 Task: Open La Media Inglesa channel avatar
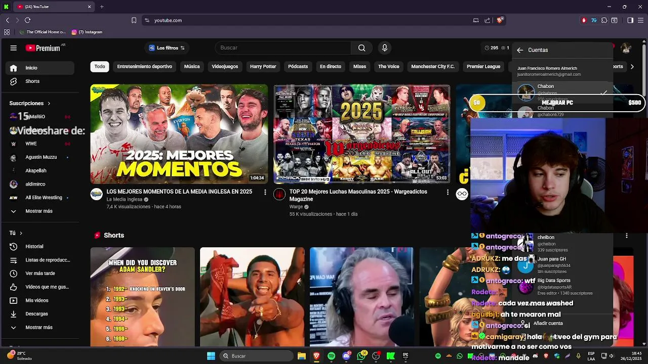[96, 195]
